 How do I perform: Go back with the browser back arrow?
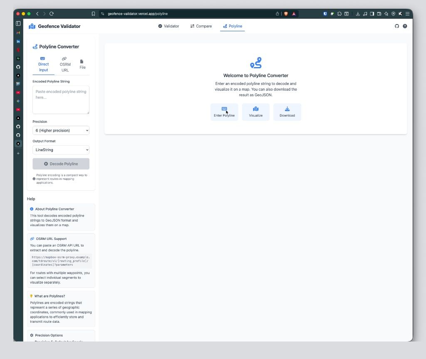pyautogui.click(x=37, y=14)
